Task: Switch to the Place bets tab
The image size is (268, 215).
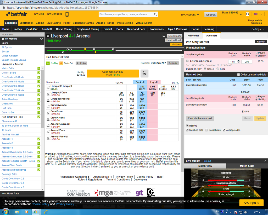Action: click(x=193, y=36)
